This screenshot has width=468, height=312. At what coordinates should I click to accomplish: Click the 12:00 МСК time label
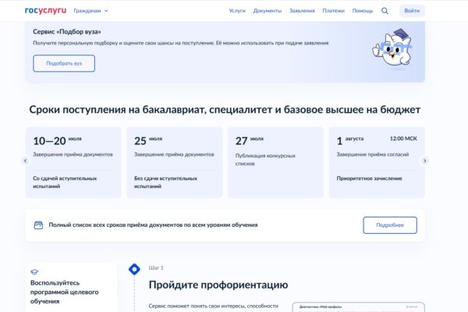point(403,139)
